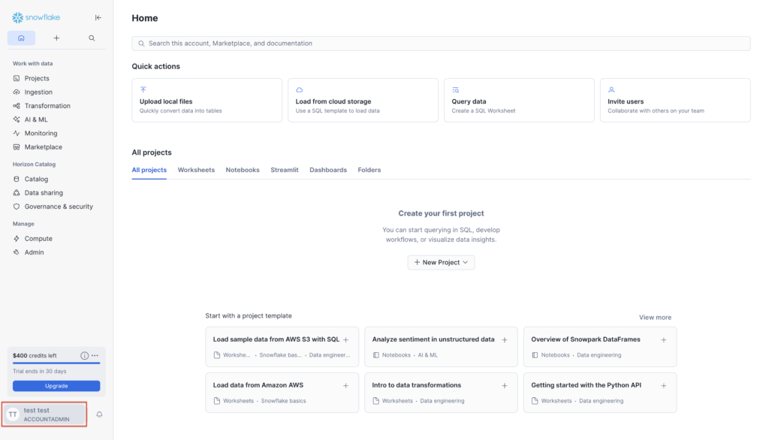Open the Upload local files quick action
Viewport: 769px width, 440px height.
coord(207,101)
